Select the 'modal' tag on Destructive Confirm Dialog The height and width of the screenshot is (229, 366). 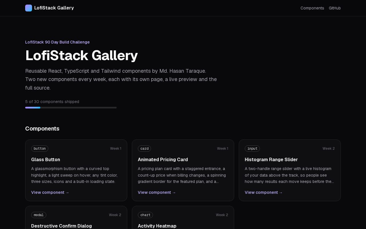[x=39, y=215]
